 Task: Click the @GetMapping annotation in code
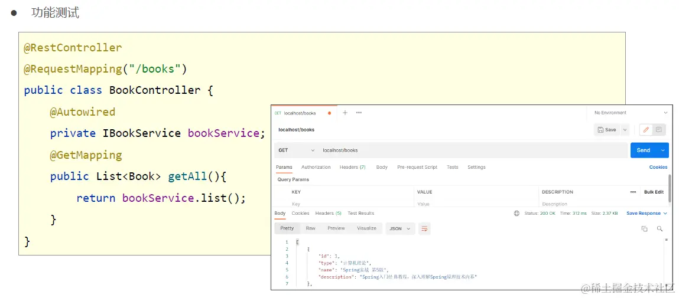86,155
